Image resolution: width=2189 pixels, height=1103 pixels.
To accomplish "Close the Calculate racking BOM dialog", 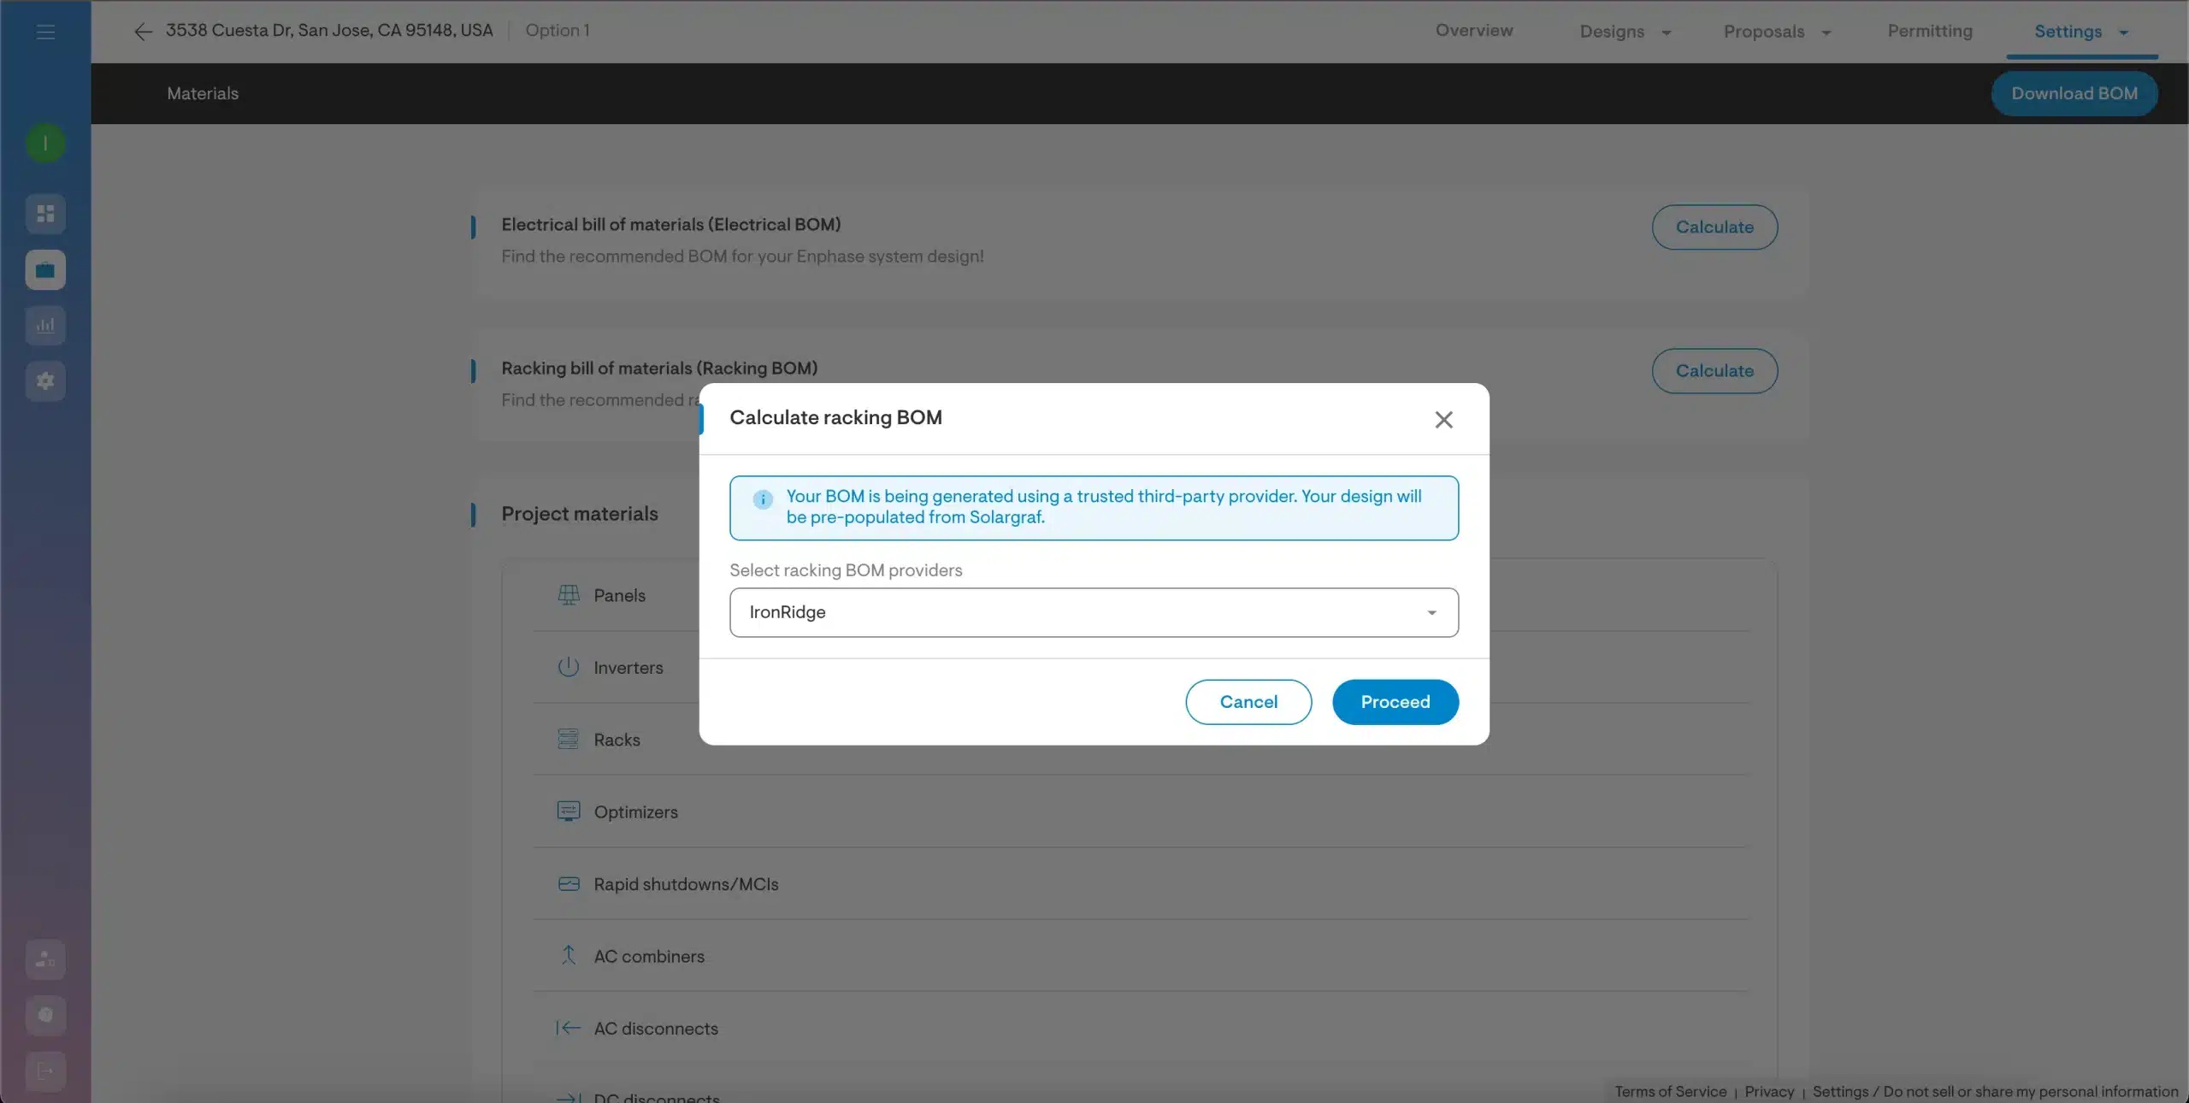I will [x=1443, y=420].
